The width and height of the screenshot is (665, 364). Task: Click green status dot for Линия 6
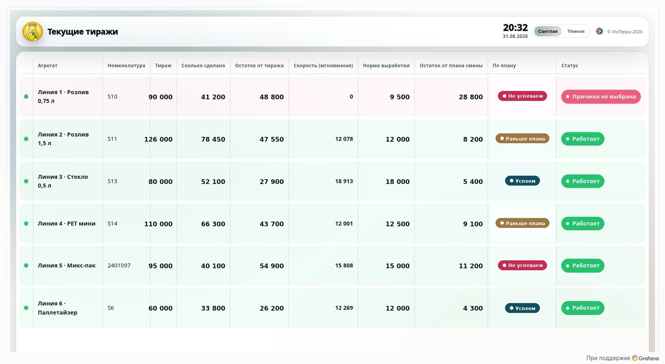pyautogui.click(x=26, y=308)
